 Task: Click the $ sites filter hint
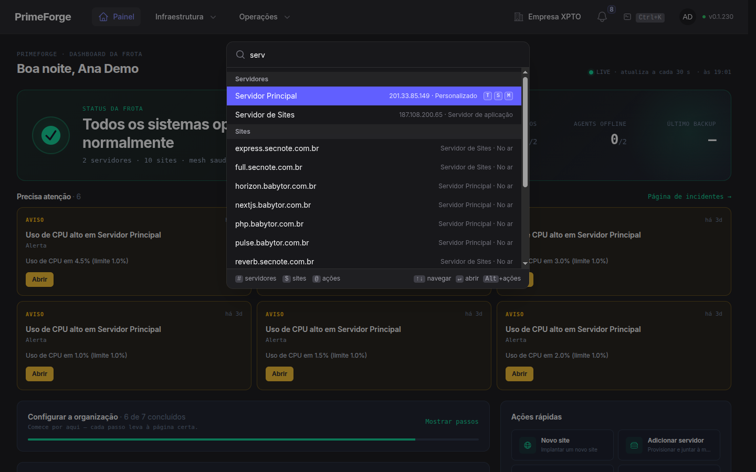coord(295,278)
